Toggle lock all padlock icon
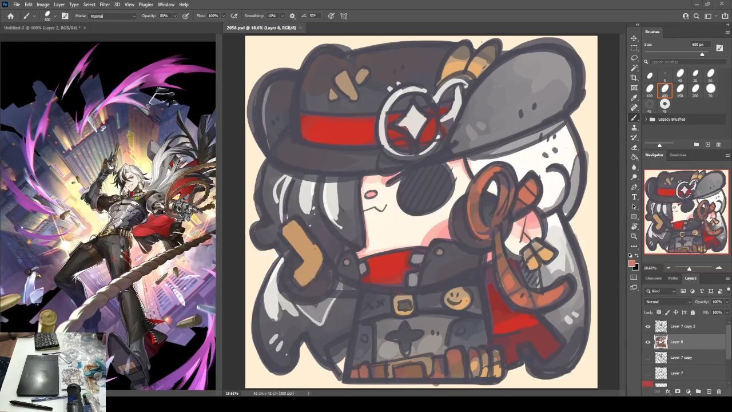Image resolution: width=732 pixels, height=412 pixels. tap(693, 312)
